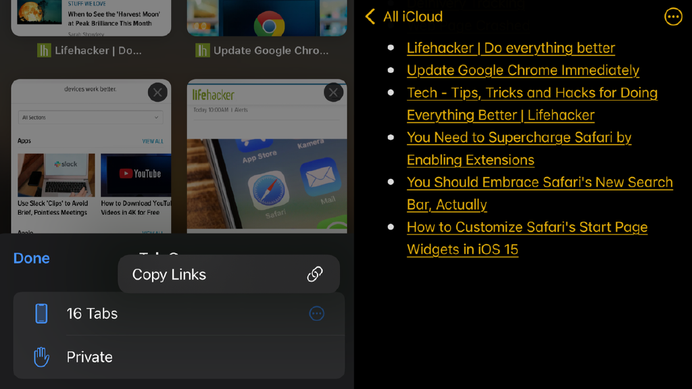
Task: Open the 16 Tabs ellipsis options
Action: point(316,313)
